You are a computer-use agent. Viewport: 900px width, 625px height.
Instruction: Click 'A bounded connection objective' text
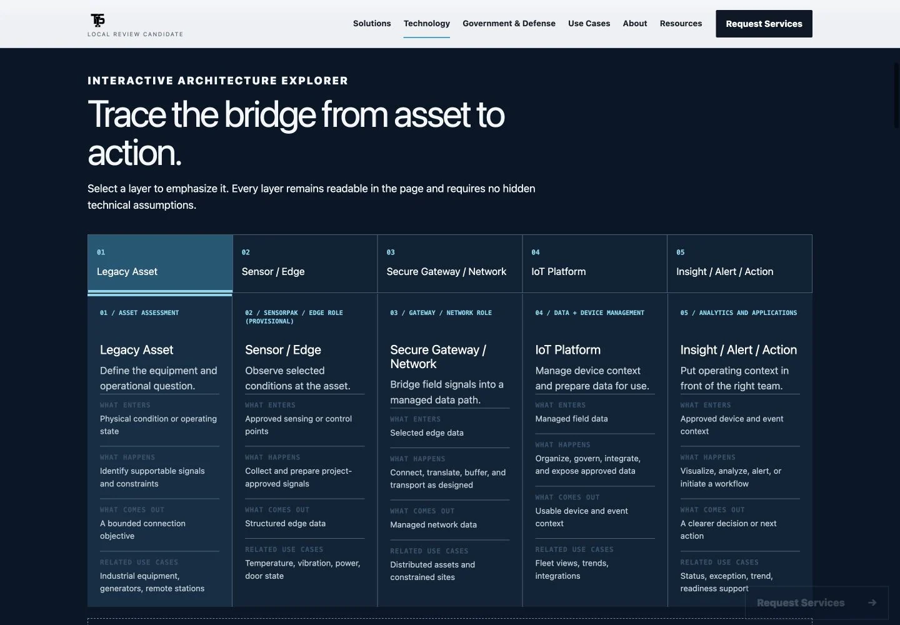(x=142, y=529)
